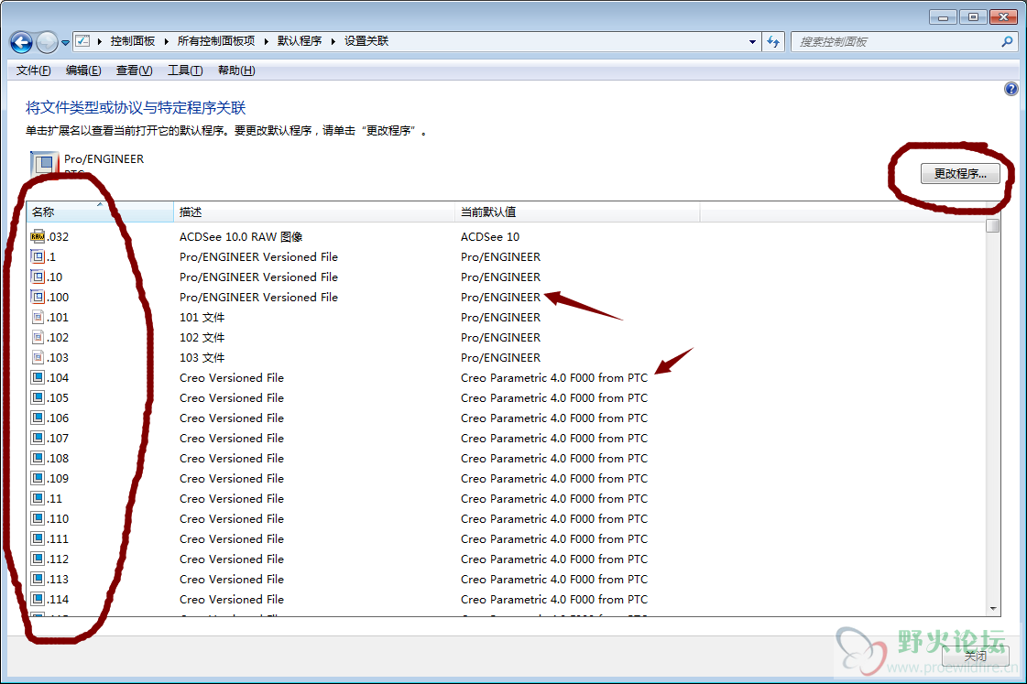Select the .102 file icon

38,338
